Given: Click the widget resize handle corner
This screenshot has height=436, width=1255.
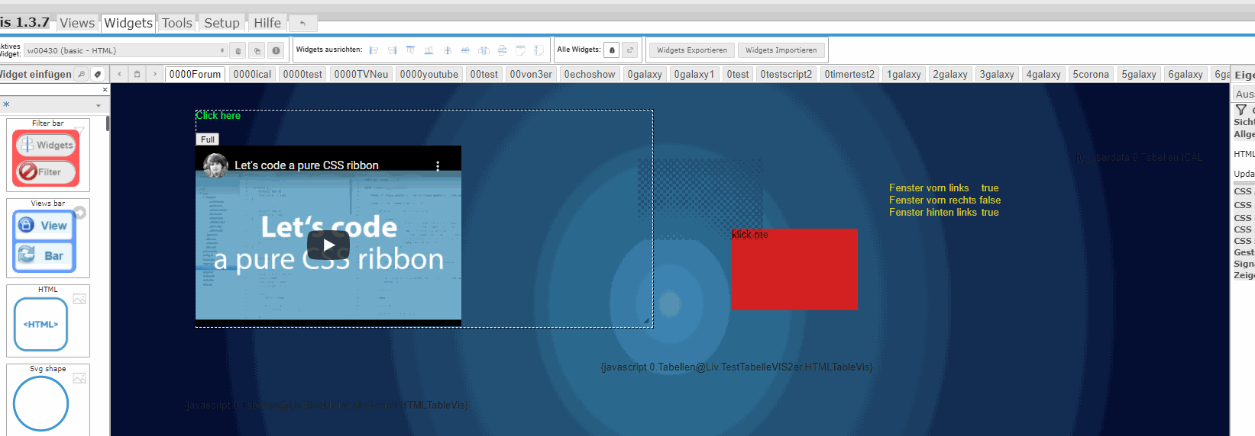Looking at the screenshot, I should click(646, 321).
